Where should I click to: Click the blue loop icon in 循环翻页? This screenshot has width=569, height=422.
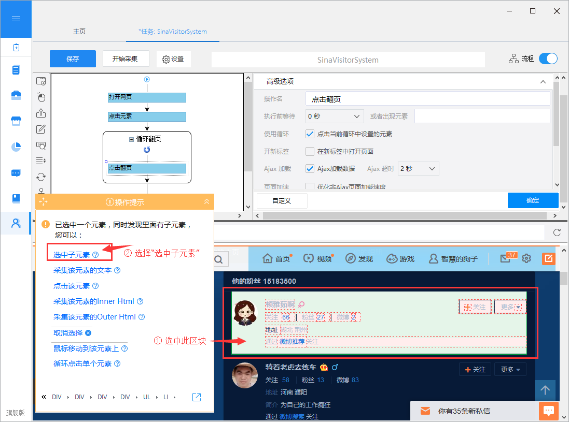tap(147, 150)
